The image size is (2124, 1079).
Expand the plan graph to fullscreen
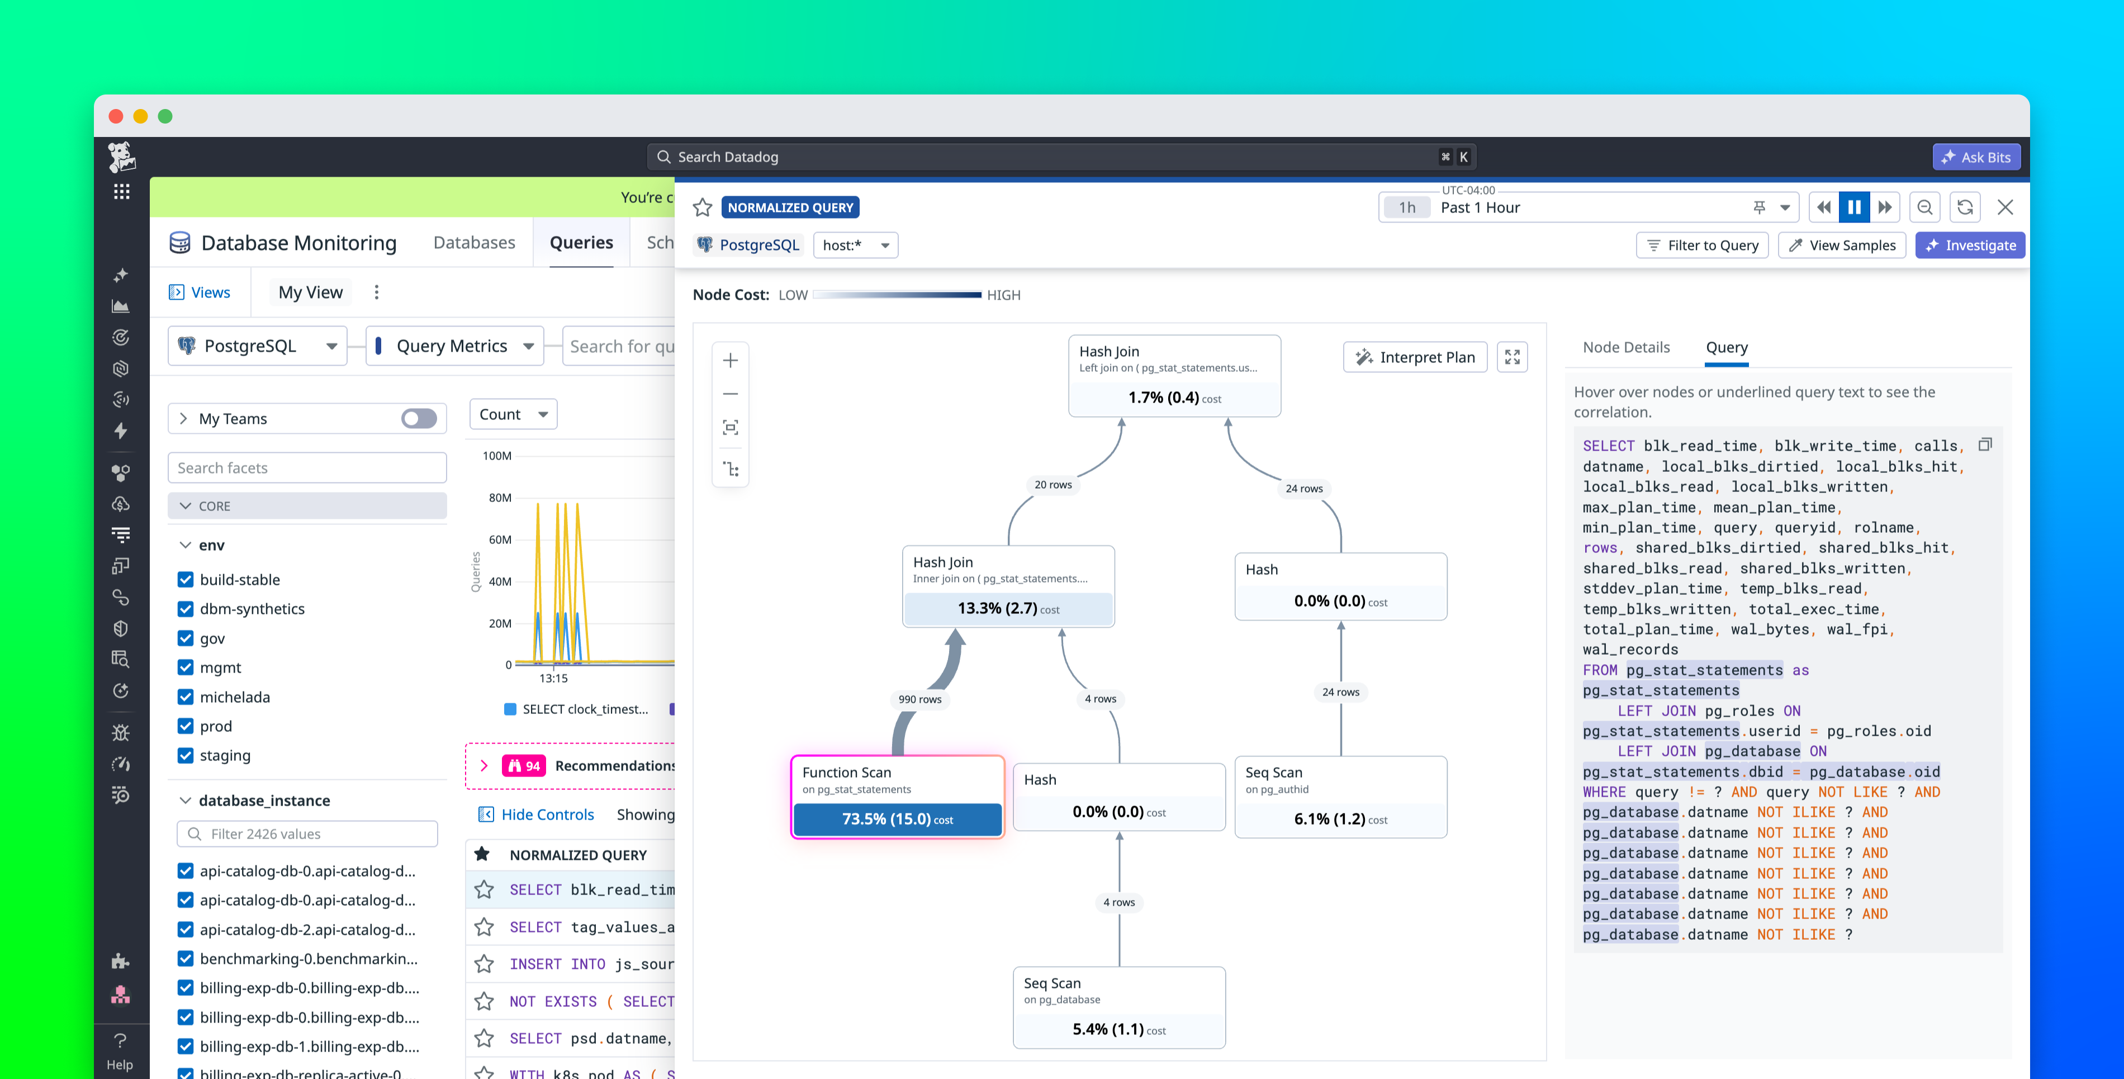(1512, 357)
